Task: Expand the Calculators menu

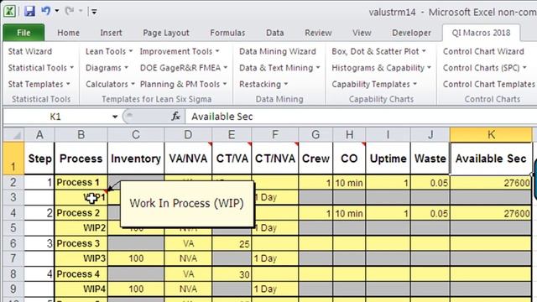Action: [x=110, y=84]
